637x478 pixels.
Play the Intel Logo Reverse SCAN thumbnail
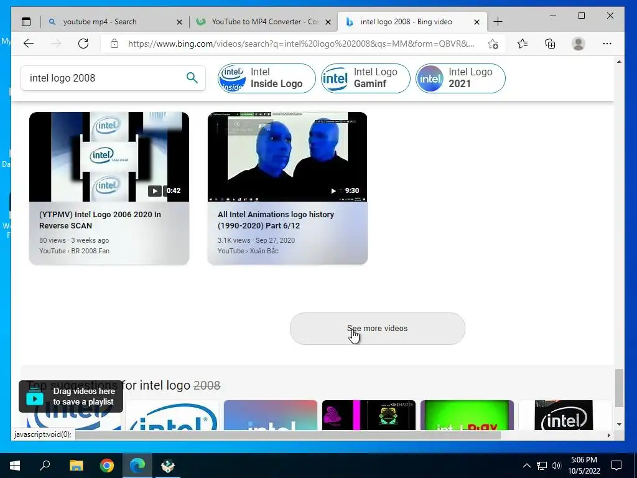[109, 157]
